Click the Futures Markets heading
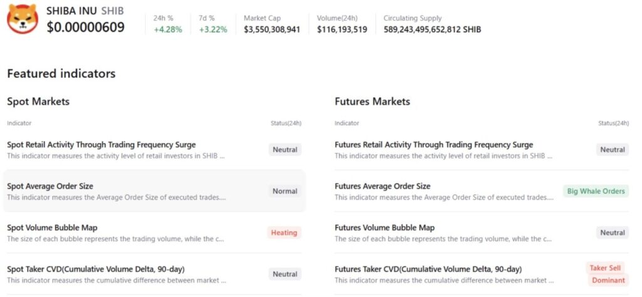642x297 pixels. pyautogui.click(x=372, y=102)
